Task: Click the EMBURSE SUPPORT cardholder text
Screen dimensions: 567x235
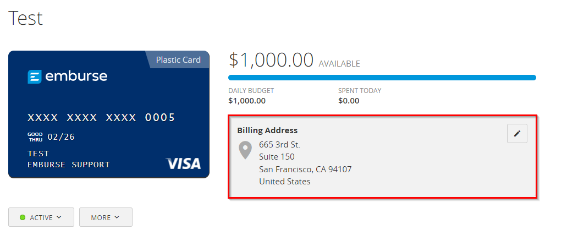Action: pos(69,165)
